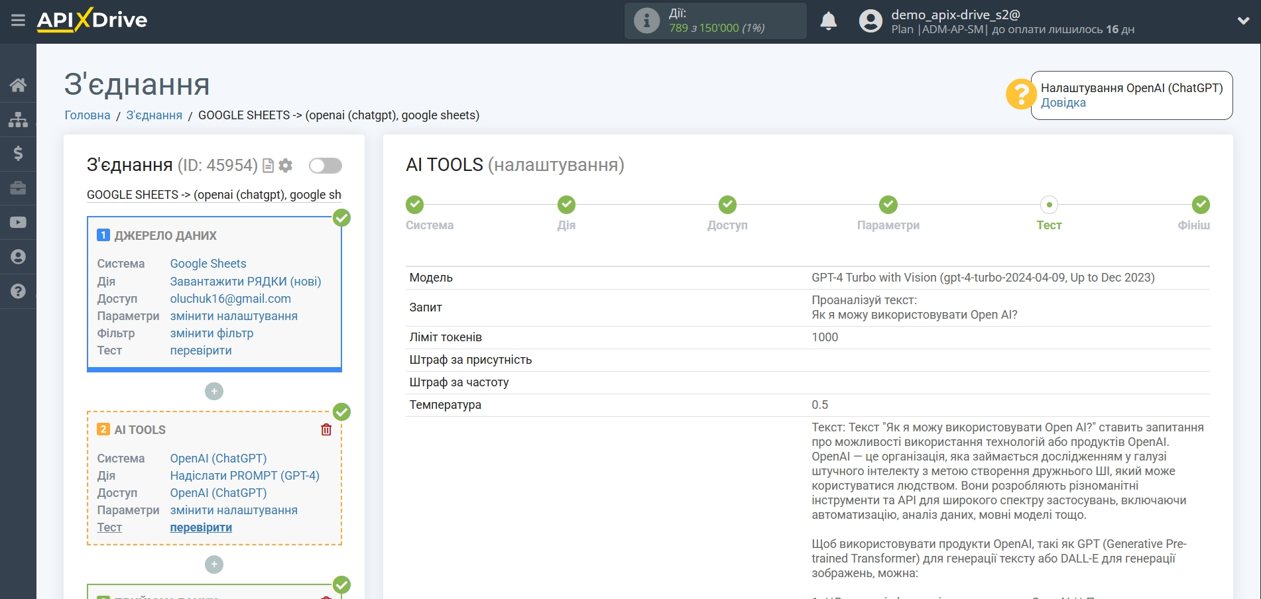Open the help question sidebar icon
The width and height of the screenshot is (1261, 599).
click(18, 291)
